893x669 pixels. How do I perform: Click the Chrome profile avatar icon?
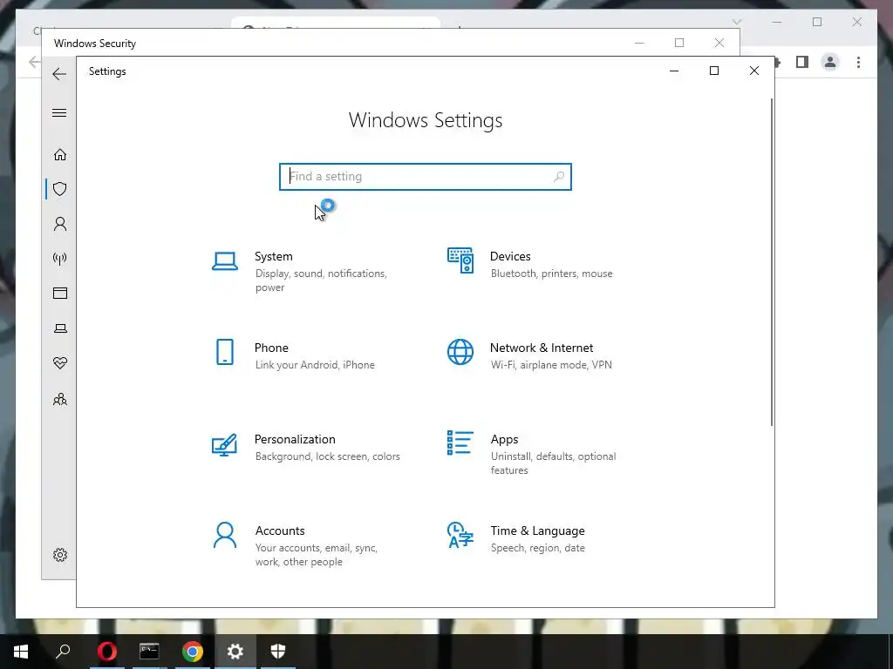(x=830, y=62)
